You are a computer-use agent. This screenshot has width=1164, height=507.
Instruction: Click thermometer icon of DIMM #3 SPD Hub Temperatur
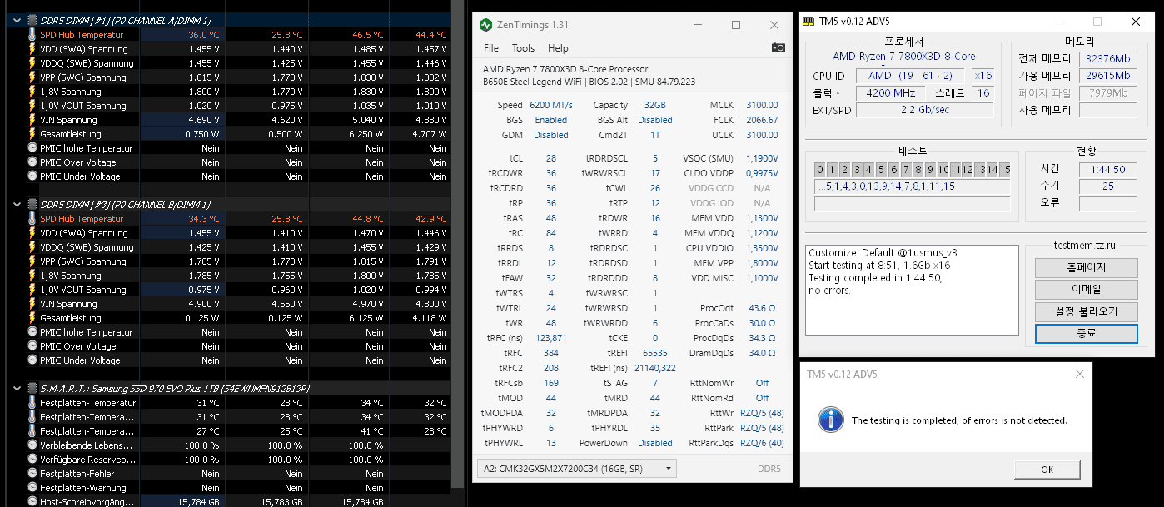[32, 219]
